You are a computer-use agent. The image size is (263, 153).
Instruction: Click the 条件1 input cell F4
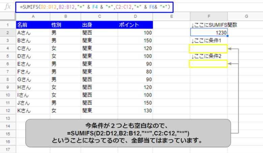(x=208, y=49)
